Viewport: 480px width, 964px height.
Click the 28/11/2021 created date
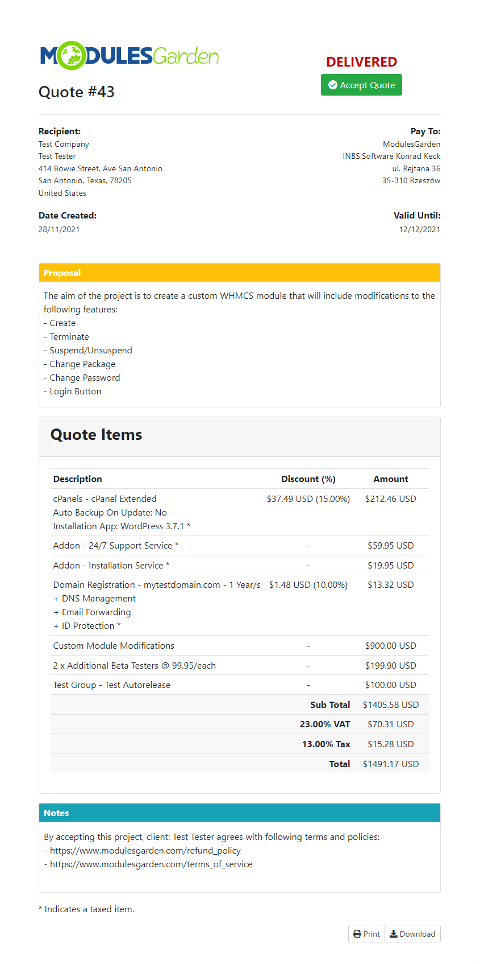coord(59,229)
